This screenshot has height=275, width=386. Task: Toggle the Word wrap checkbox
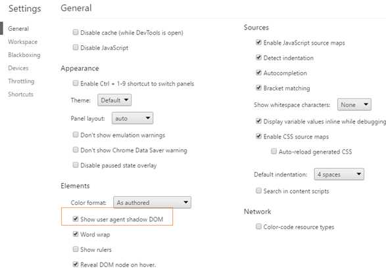tap(76, 234)
